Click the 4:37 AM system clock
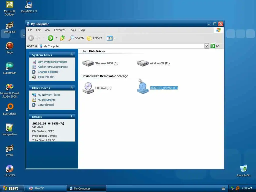Viewport: 256px width, 192px height. coord(247,188)
